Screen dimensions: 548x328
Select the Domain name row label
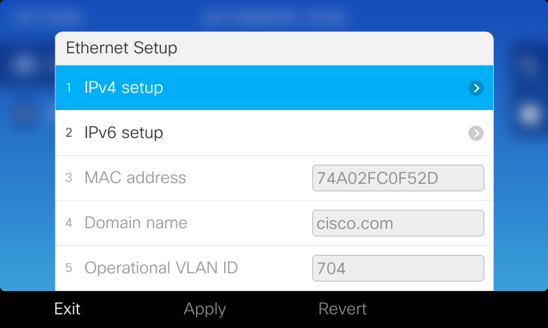tap(136, 223)
